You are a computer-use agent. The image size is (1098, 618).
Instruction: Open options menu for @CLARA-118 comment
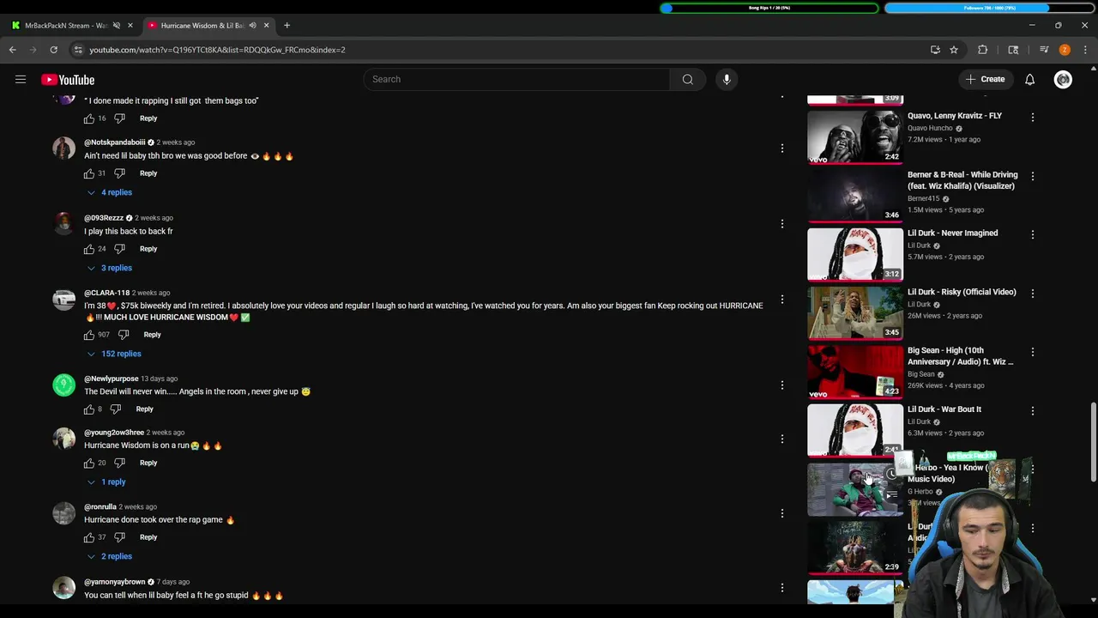click(781, 300)
